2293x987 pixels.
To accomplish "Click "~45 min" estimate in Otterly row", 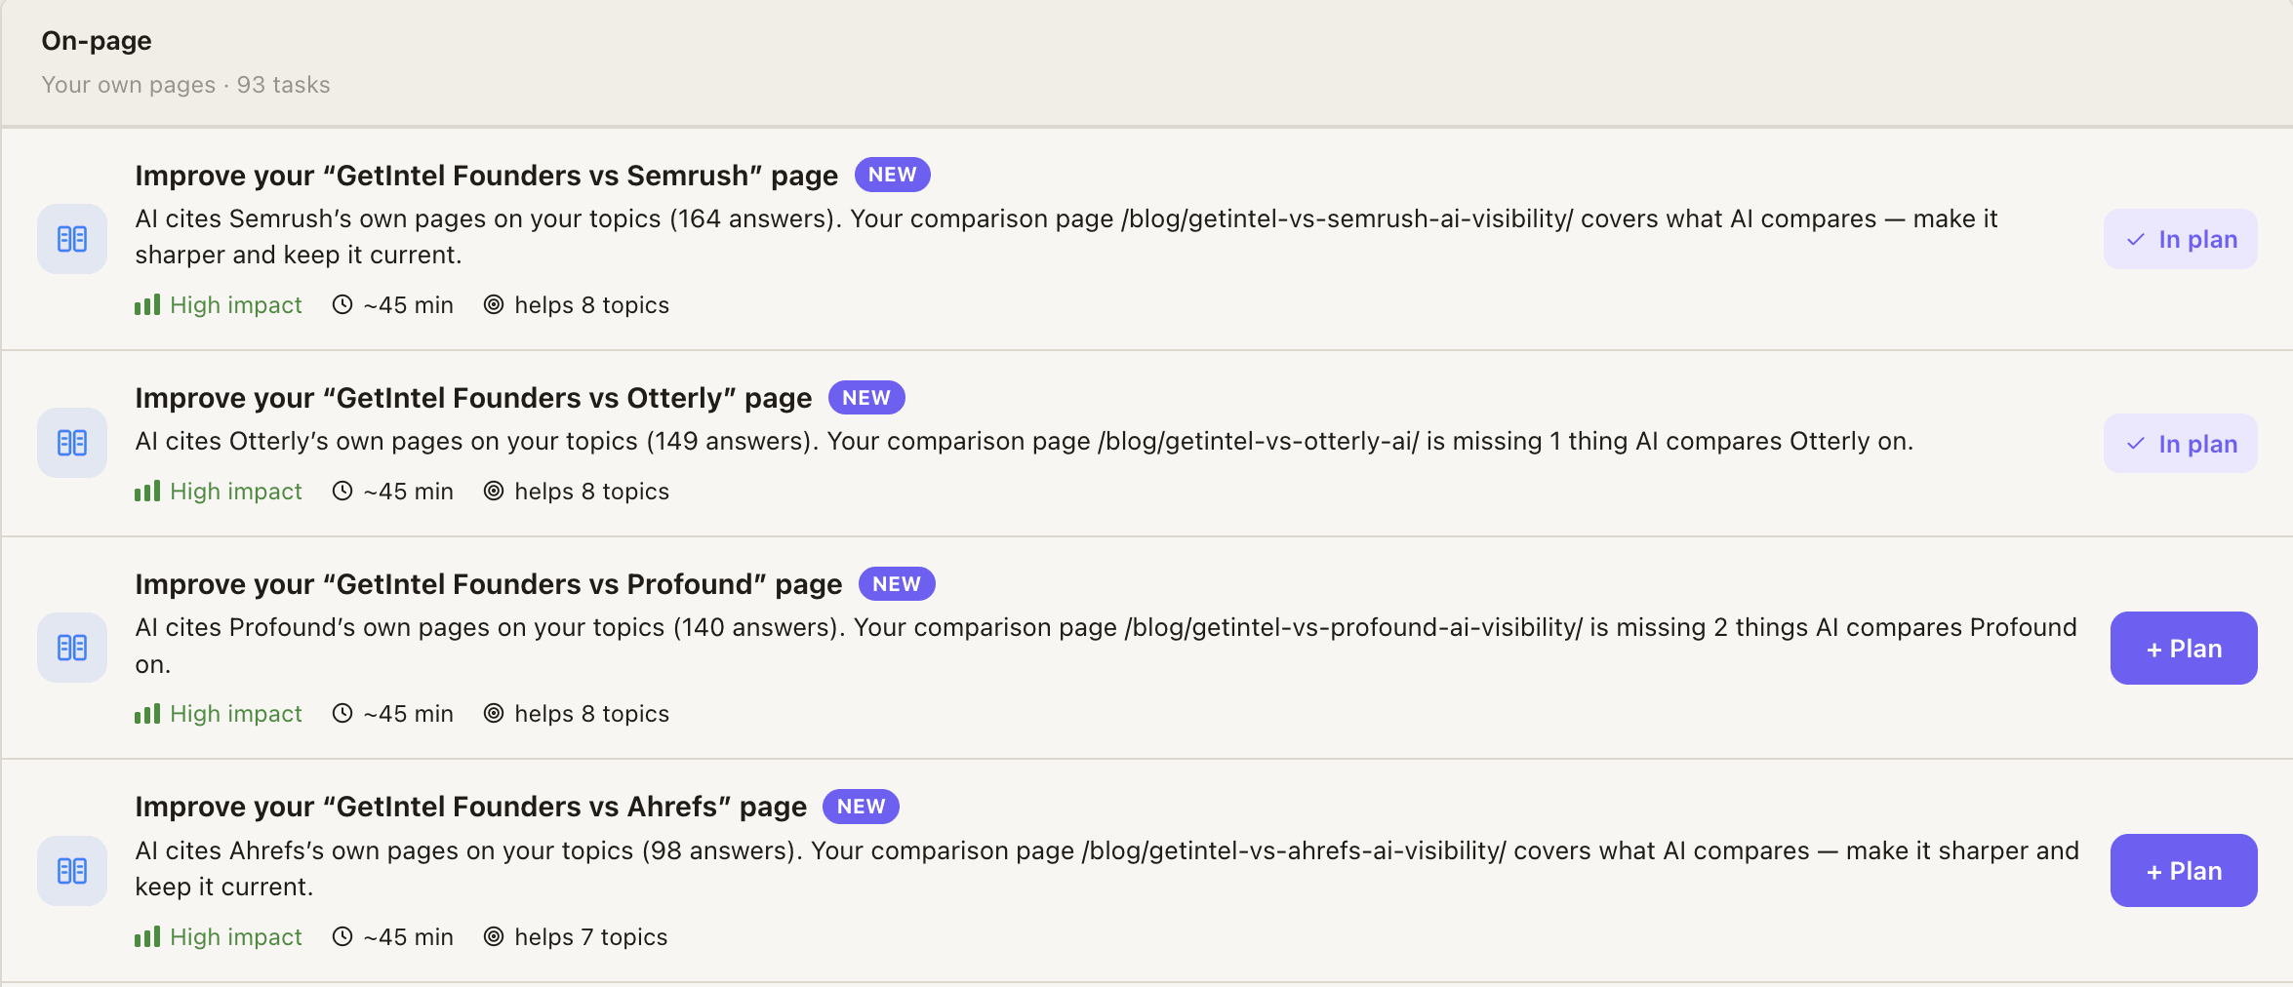I will [408, 492].
